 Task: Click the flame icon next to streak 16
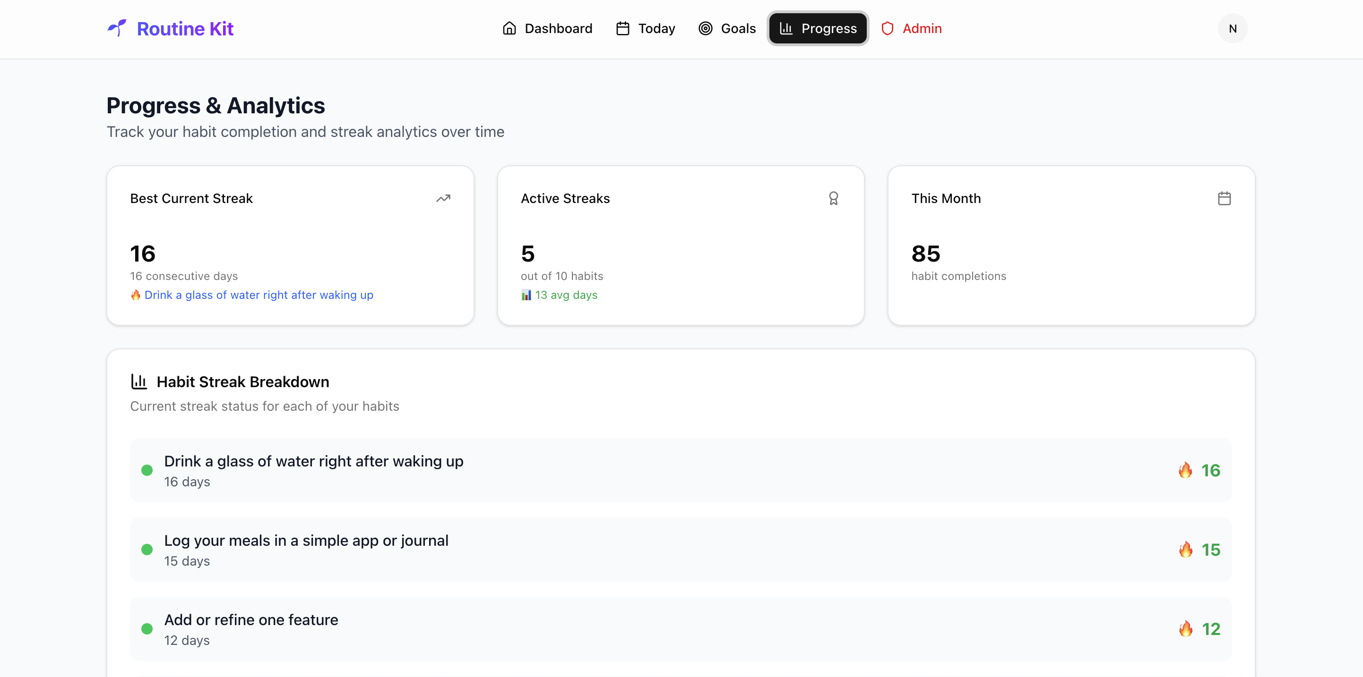[x=1185, y=470]
